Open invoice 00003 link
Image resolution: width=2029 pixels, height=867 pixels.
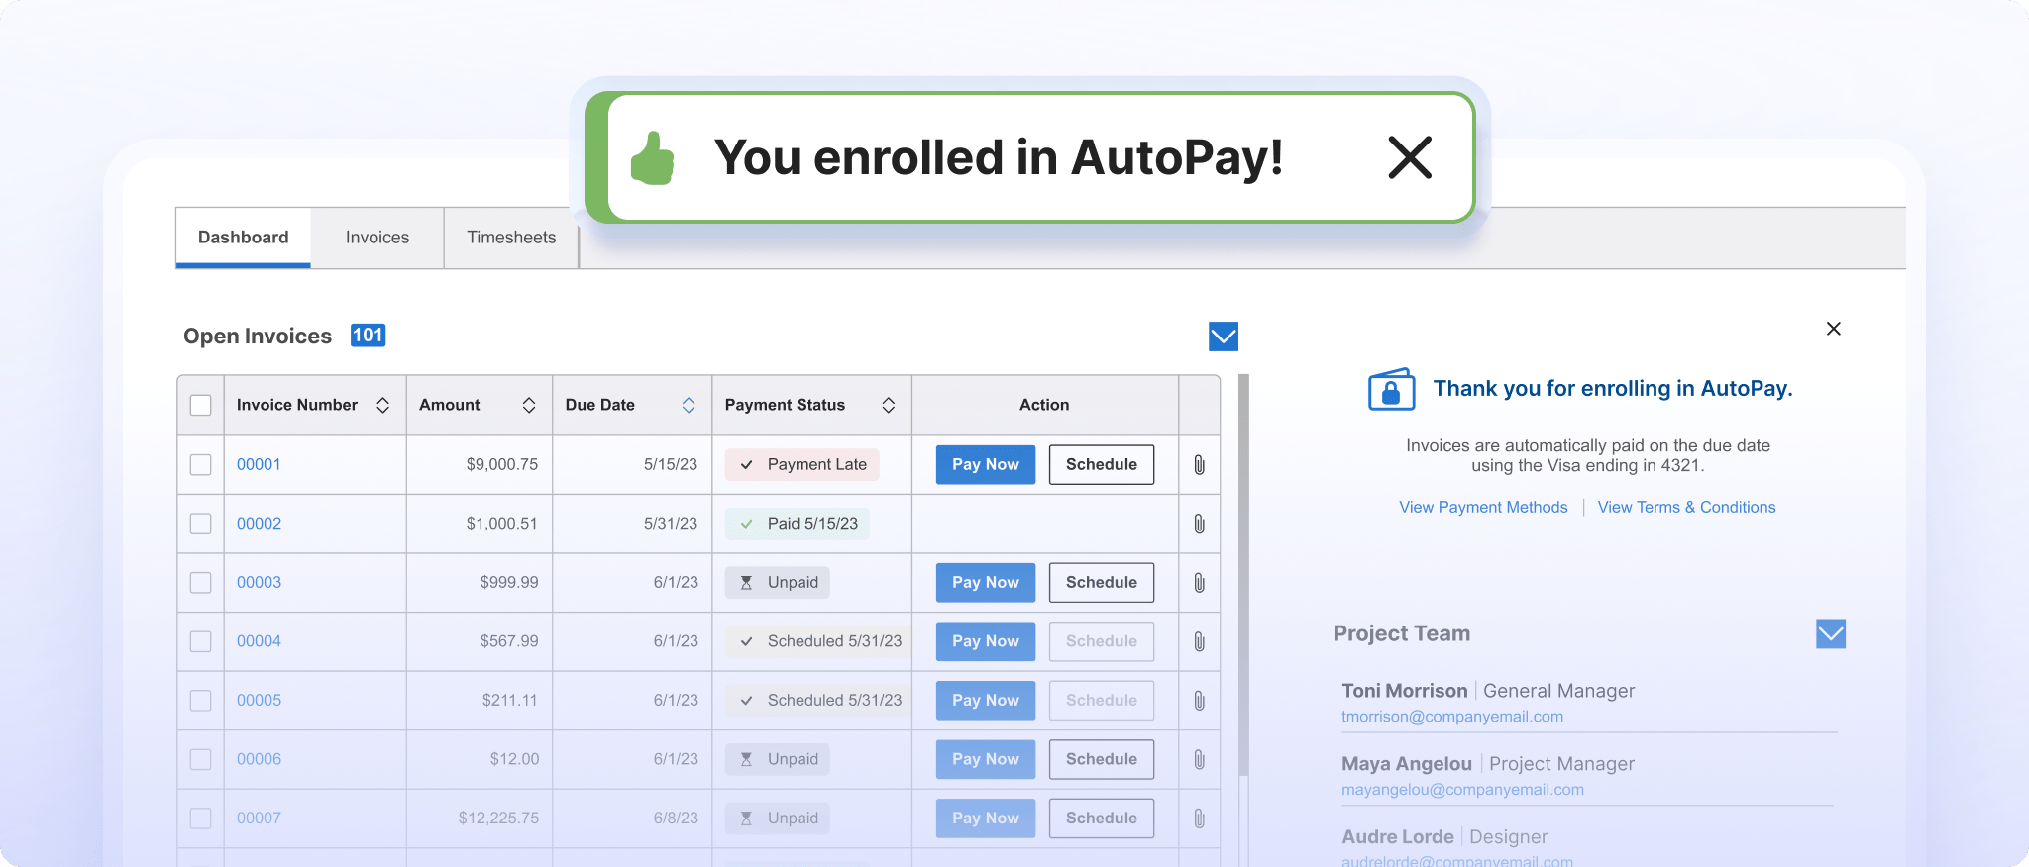point(259,582)
